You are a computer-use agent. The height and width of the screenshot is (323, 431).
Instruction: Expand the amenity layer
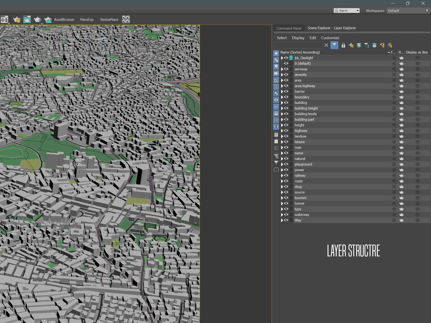282,75
